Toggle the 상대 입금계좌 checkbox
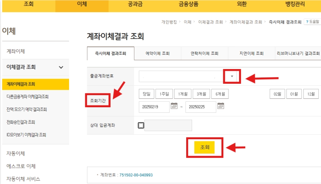The width and height of the screenshot is (321, 184). (141, 125)
